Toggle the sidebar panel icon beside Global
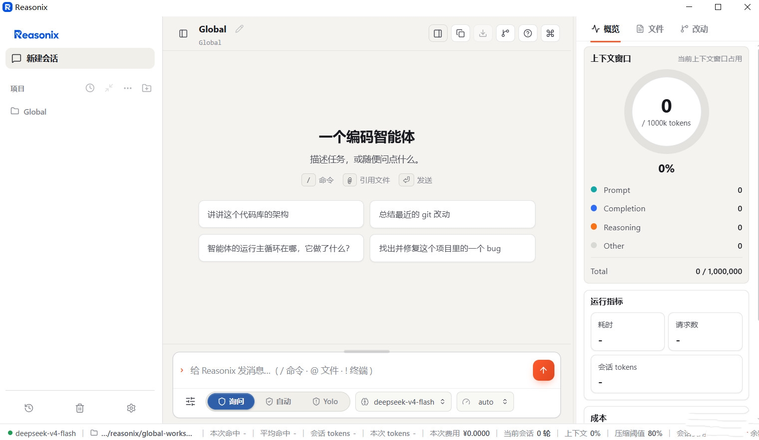 click(183, 33)
